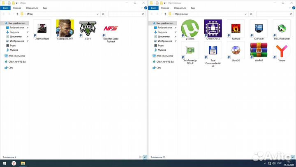
Task: Open the Файл menu in Игры window
Action: point(5,8)
